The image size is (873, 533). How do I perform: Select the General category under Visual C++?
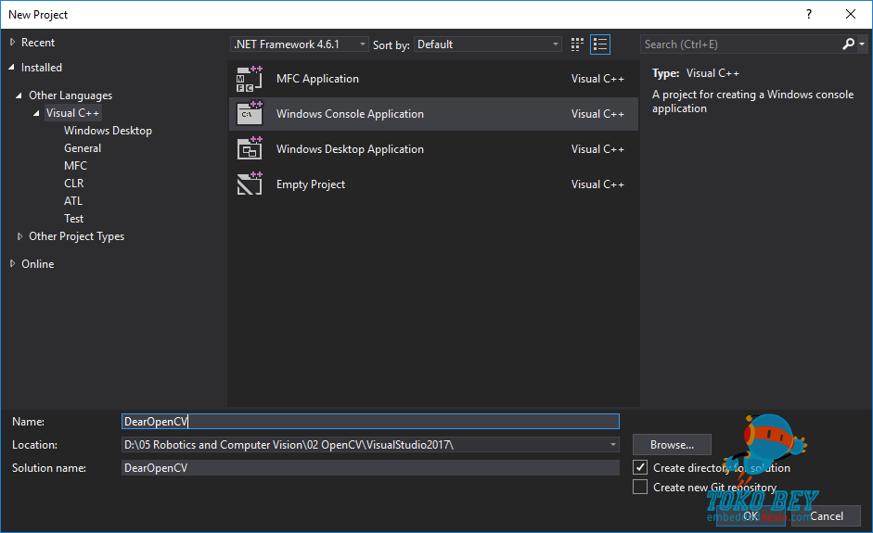(x=83, y=148)
